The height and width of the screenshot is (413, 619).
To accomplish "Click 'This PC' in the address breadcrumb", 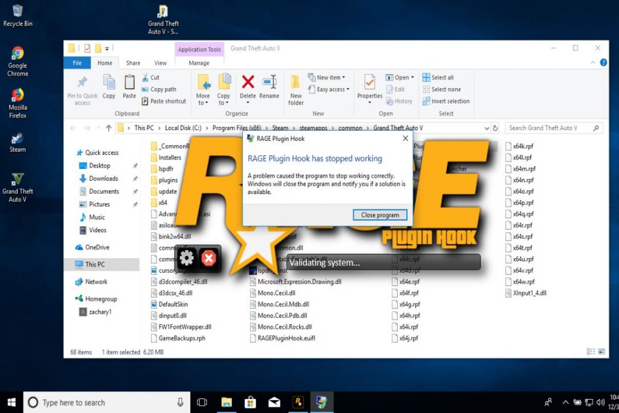I will (144, 128).
